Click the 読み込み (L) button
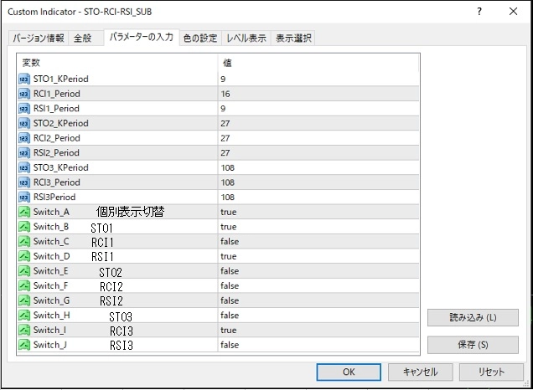Image resolution: width=533 pixels, height=390 pixels. pyautogui.click(x=473, y=318)
